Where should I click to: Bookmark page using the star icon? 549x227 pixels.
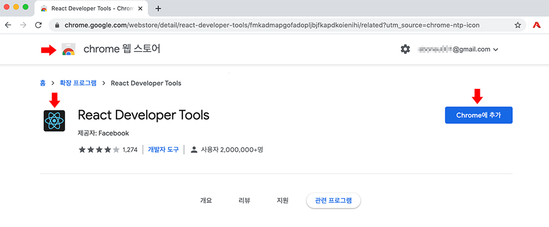pos(518,25)
